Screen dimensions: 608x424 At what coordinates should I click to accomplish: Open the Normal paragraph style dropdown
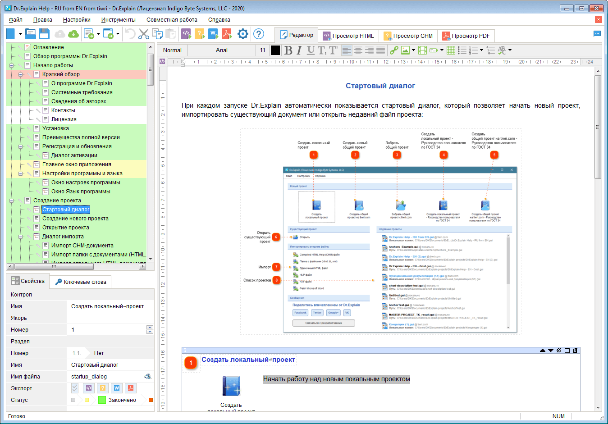172,50
